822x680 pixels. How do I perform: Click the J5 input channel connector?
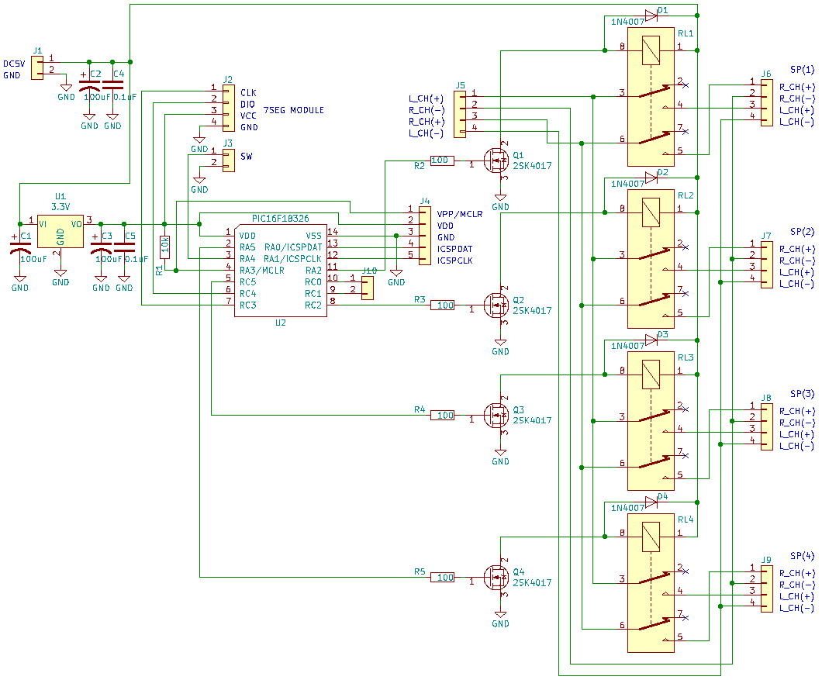tap(460, 112)
